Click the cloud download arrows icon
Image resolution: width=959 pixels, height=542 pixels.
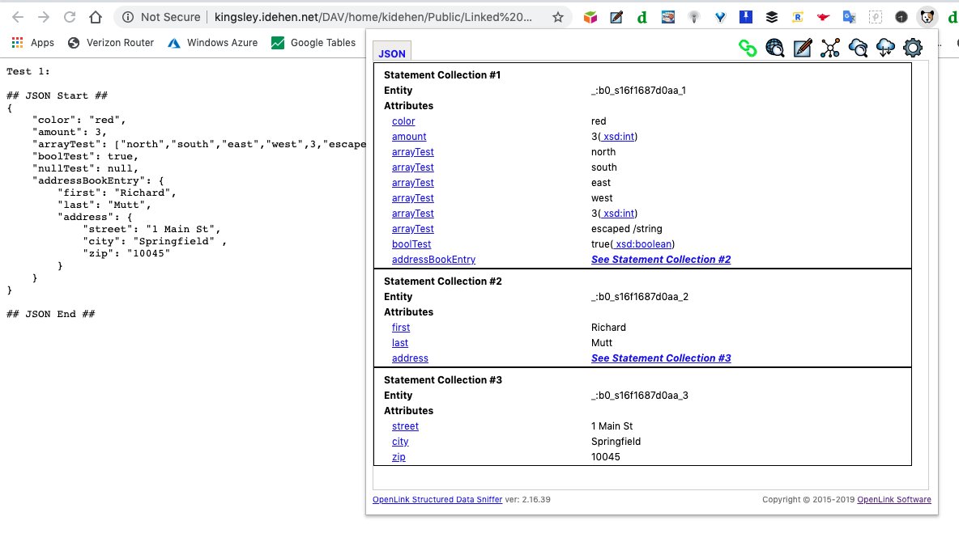tap(885, 48)
